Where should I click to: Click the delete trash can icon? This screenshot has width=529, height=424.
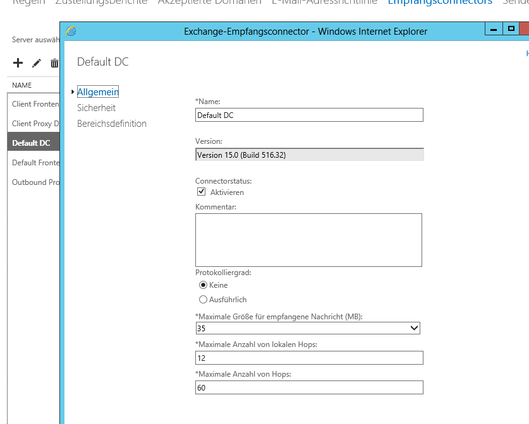click(54, 63)
